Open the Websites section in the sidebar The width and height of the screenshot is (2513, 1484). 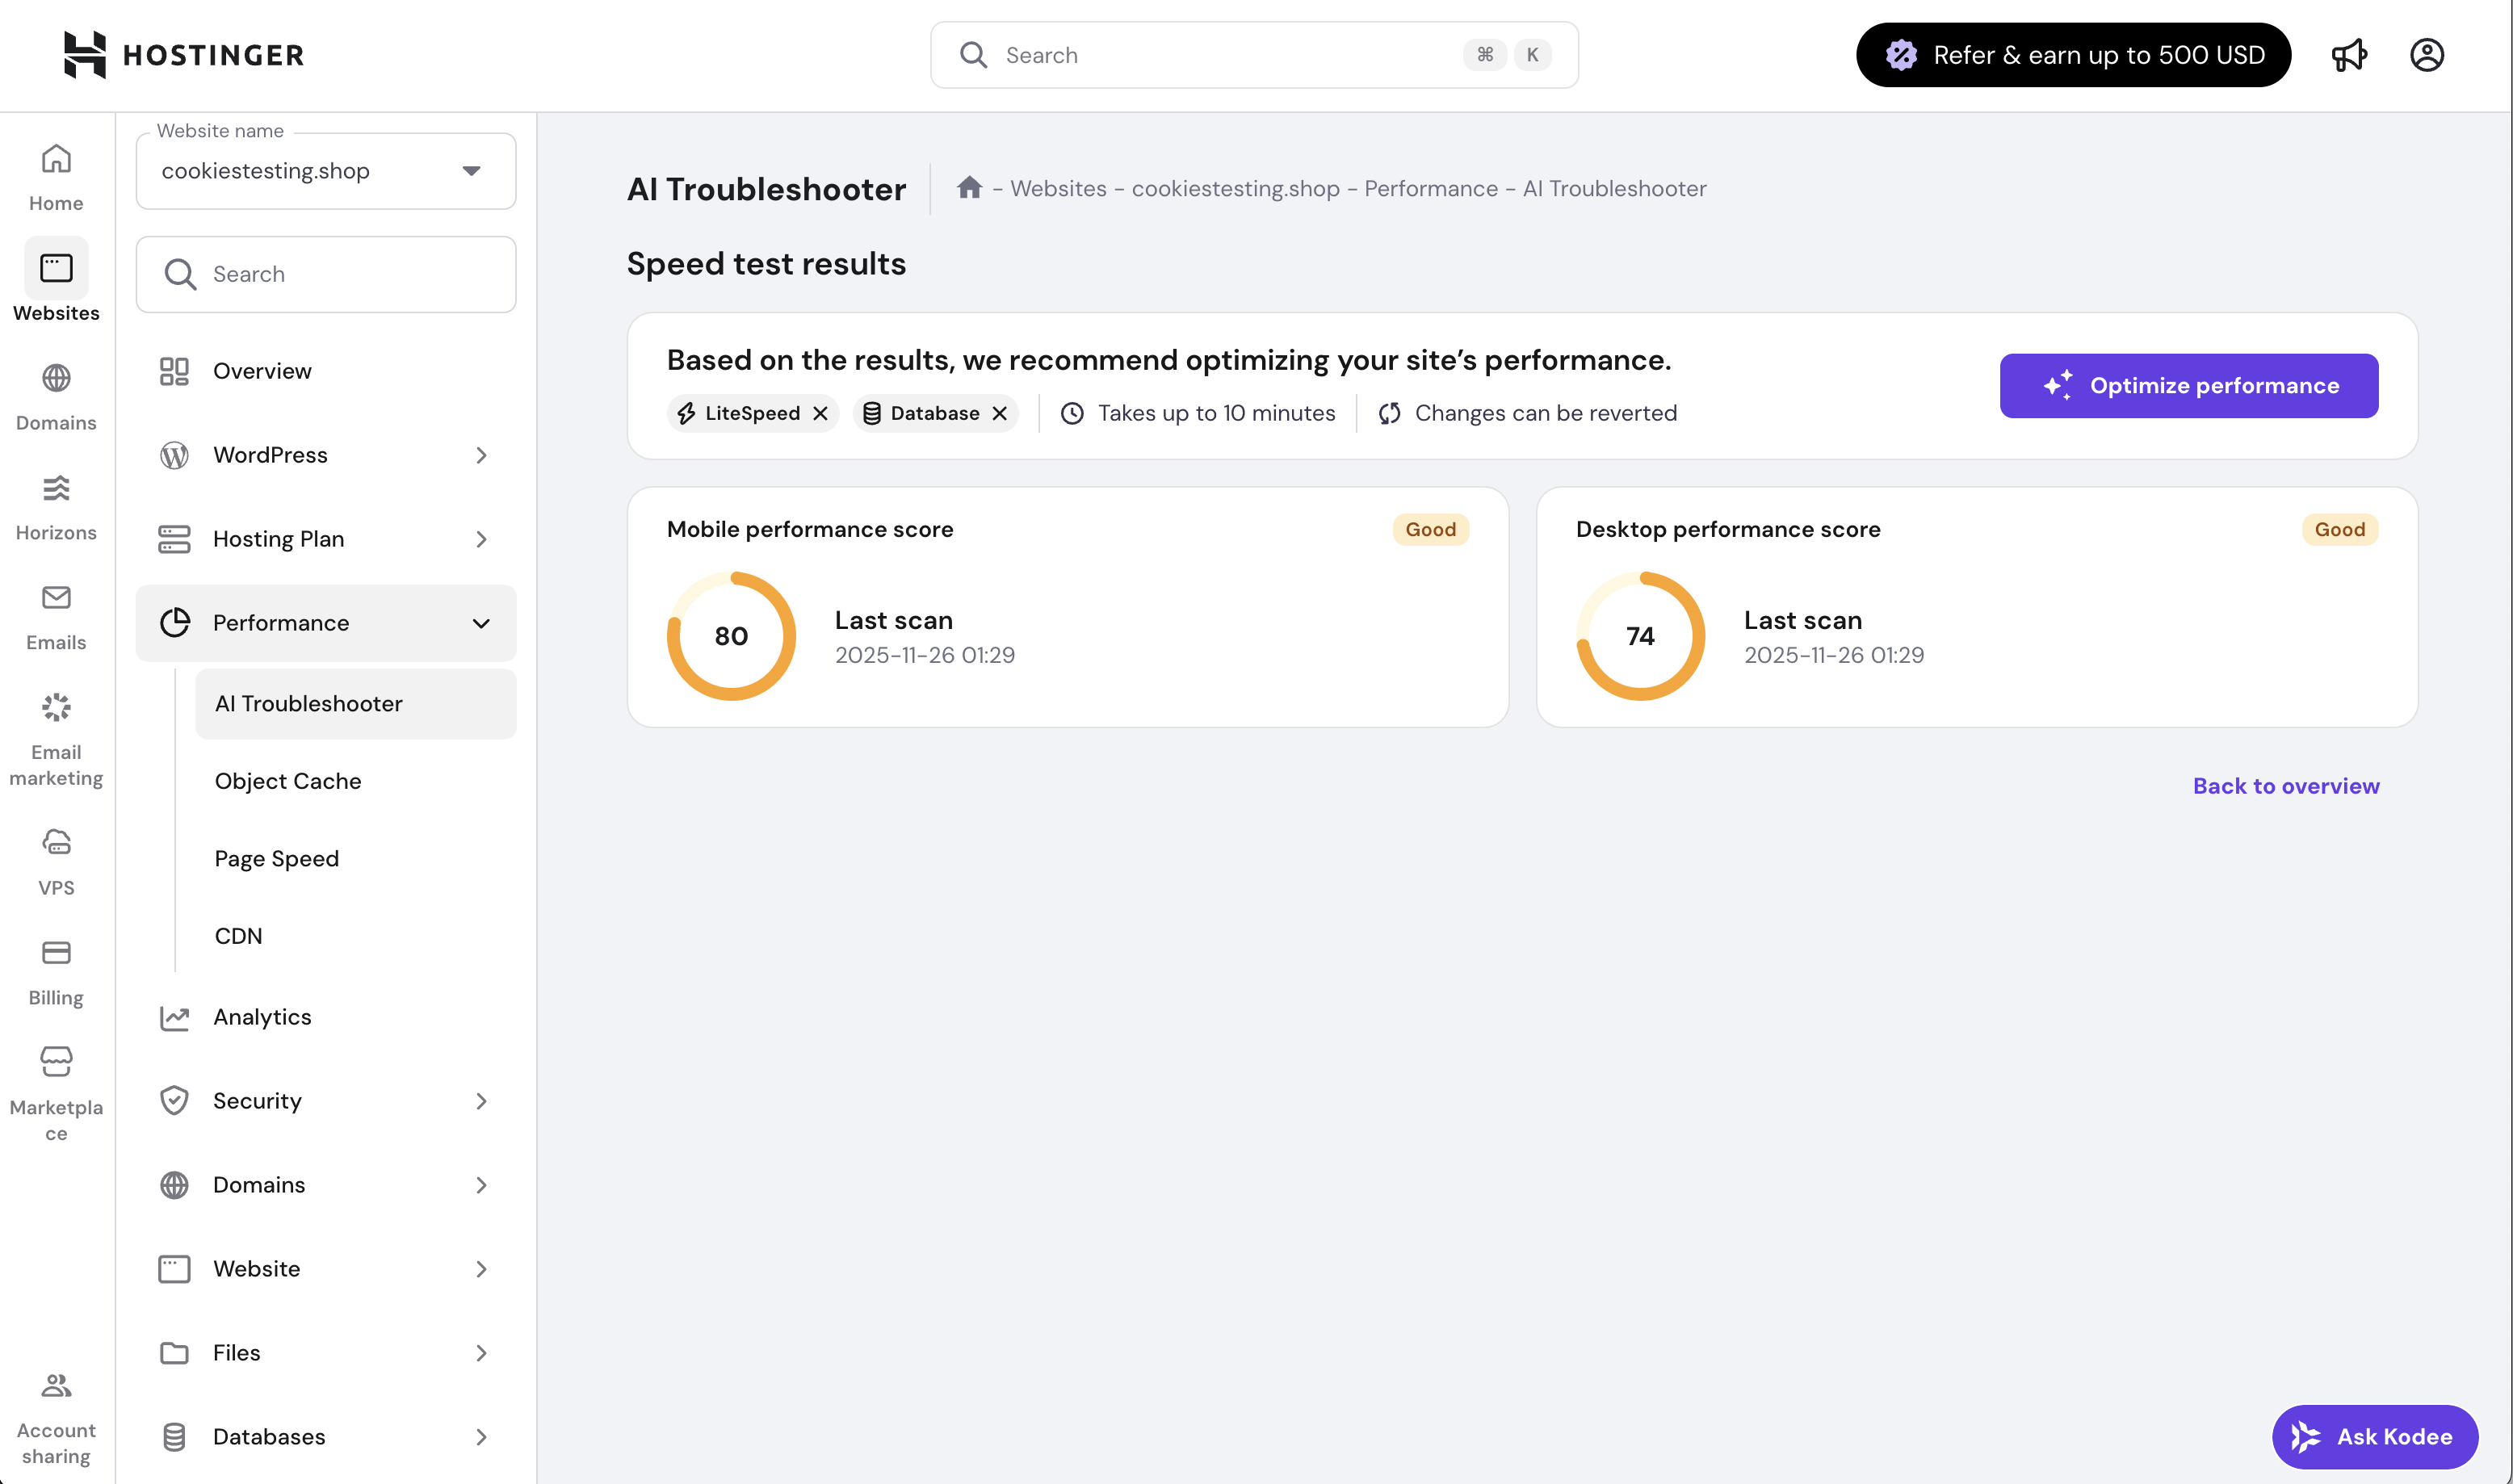coord(55,280)
